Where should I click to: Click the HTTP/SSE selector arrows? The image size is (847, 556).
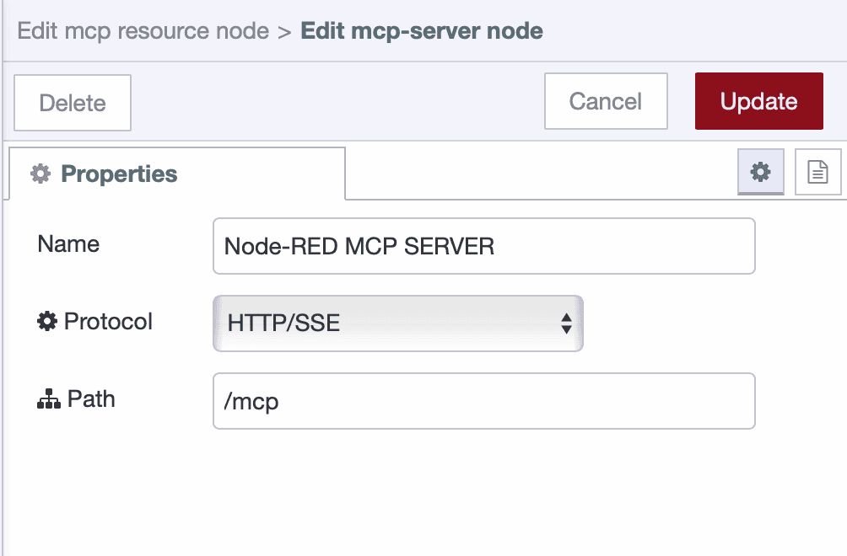pos(567,323)
